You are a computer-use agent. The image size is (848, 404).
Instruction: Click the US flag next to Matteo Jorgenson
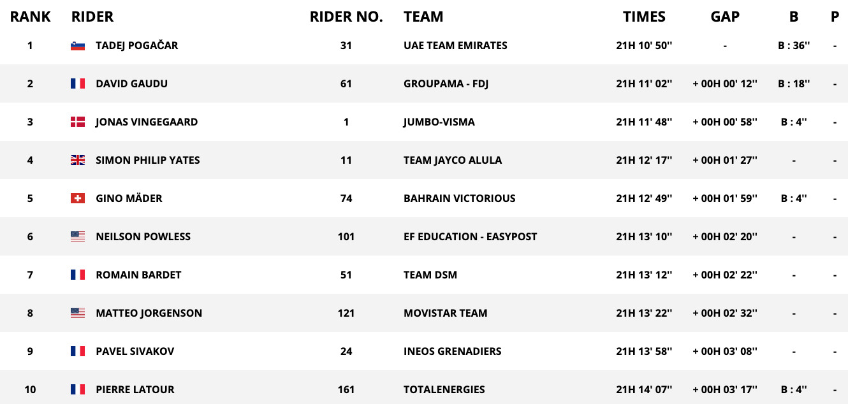(x=78, y=313)
